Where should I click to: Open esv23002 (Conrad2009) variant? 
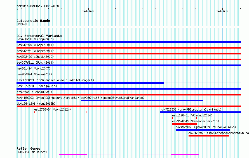34,92
